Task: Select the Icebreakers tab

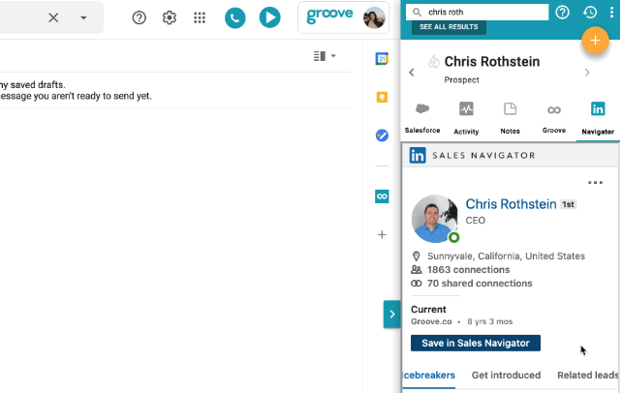Action: [x=428, y=376]
